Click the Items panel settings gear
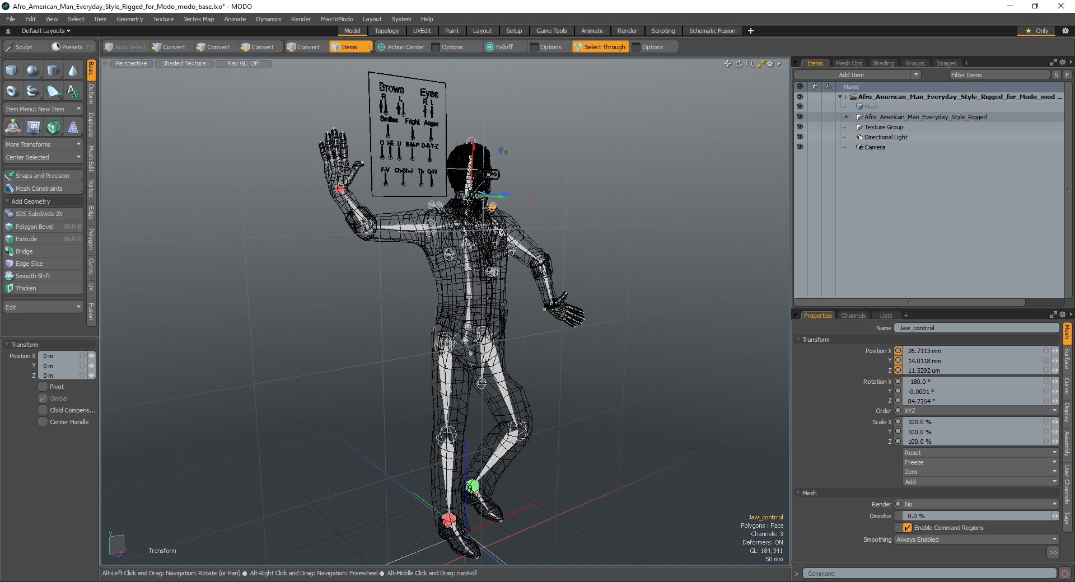Screen dimensions: 1075x582 coord(1062,63)
